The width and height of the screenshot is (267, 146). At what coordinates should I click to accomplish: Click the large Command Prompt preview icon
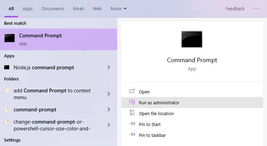[x=192, y=39]
